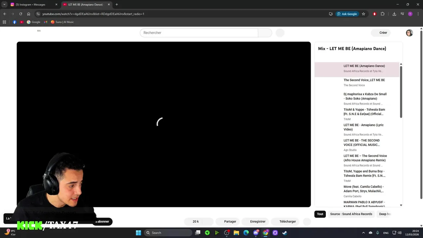Open the red hand ad blocker extension
The height and width of the screenshot is (238, 423).
pos(374,14)
